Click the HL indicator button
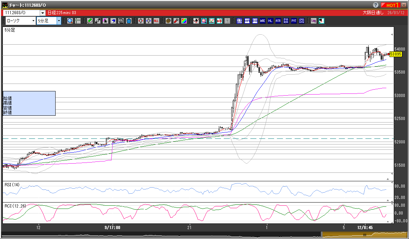This screenshot has height=239, width=409. (270, 21)
